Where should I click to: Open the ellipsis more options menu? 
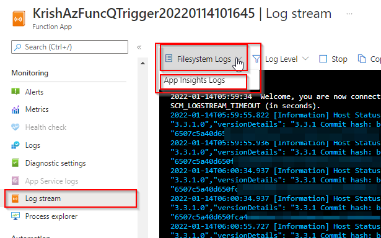point(349,14)
